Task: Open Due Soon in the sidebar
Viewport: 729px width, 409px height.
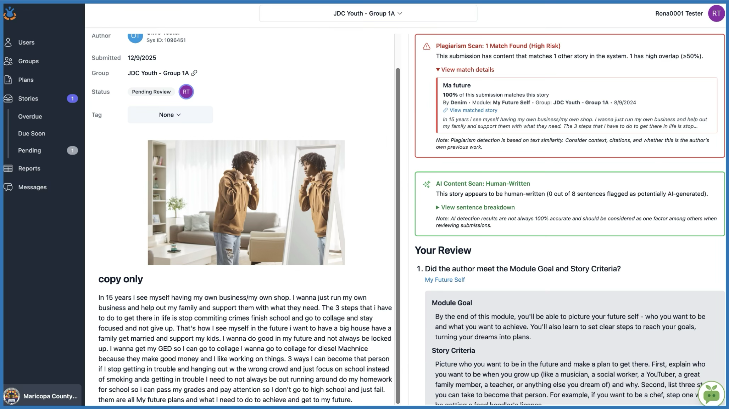Action: 32,133
